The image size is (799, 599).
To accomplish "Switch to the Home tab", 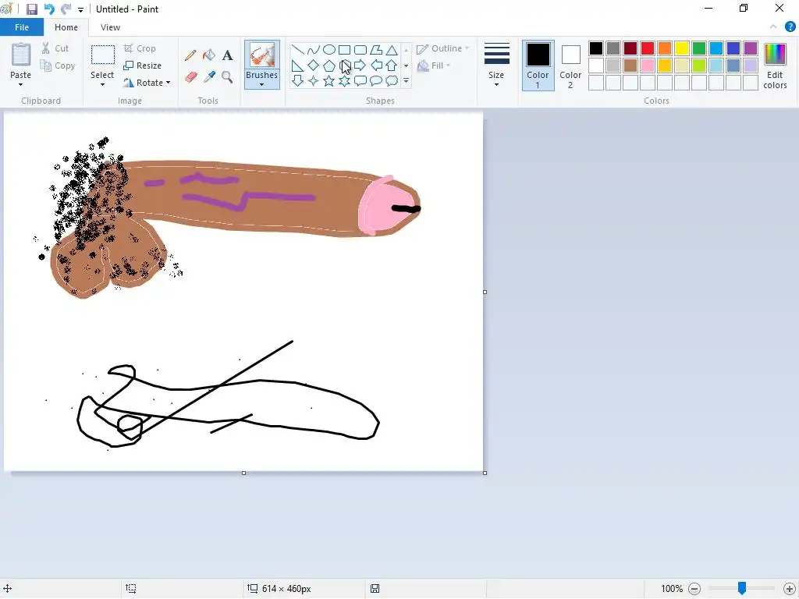I will [66, 27].
